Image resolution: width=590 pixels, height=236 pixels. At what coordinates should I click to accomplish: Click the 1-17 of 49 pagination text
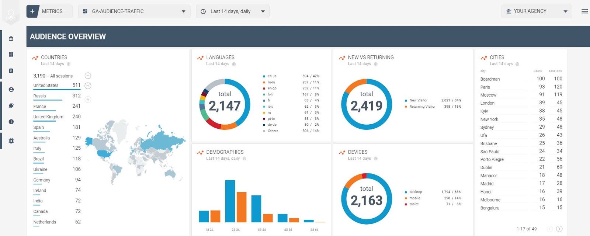click(527, 229)
